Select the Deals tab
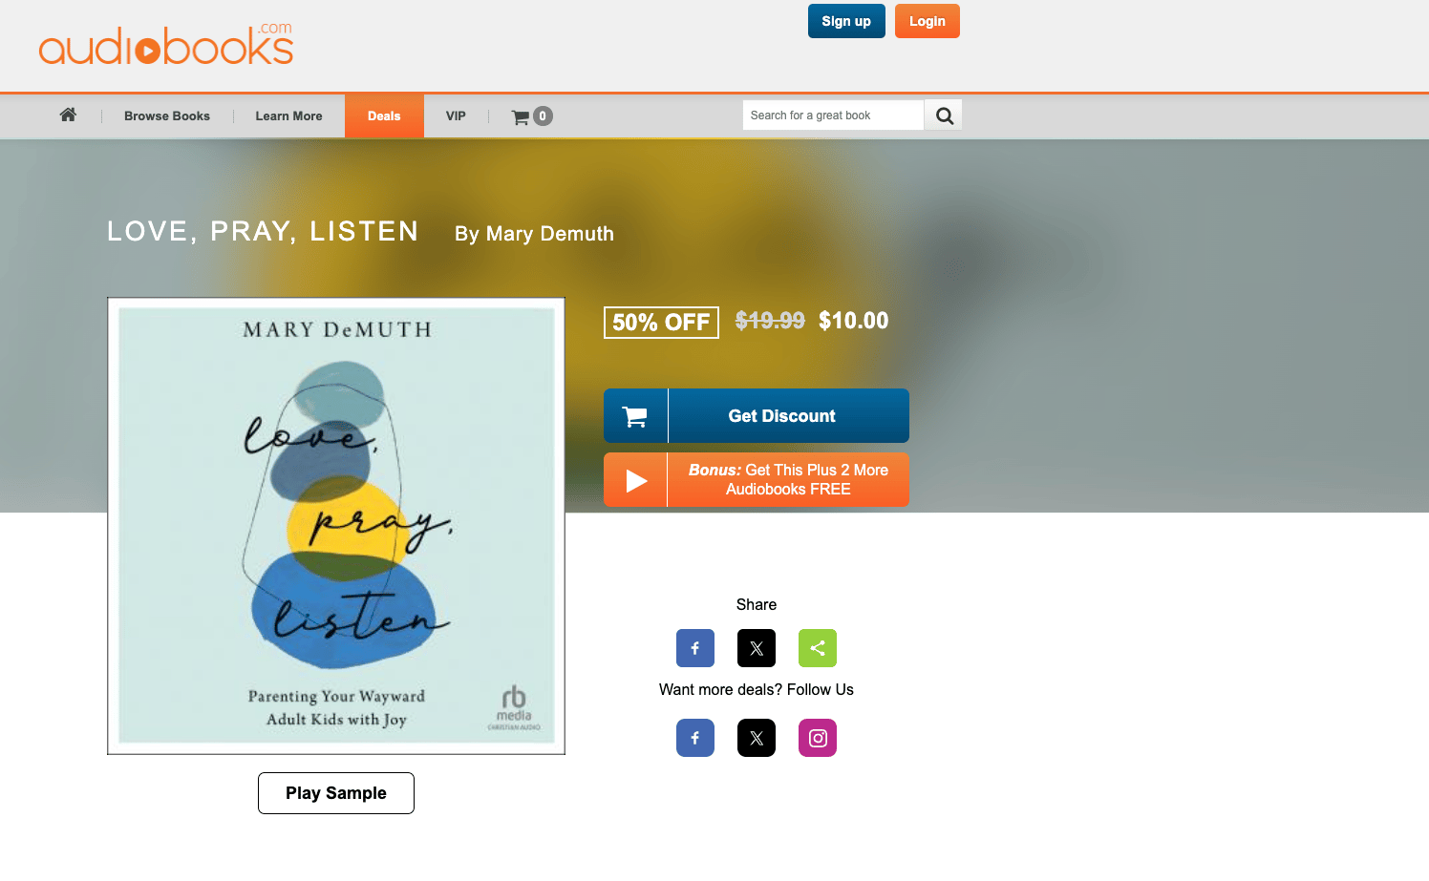The height and width of the screenshot is (881, 1429). (x=384, y=116)
